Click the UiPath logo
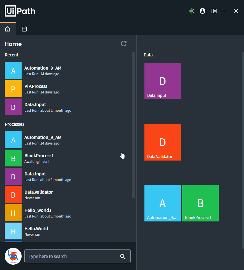Image resolution: width=244 pixels, height=270 pixels. click(20, 11)
